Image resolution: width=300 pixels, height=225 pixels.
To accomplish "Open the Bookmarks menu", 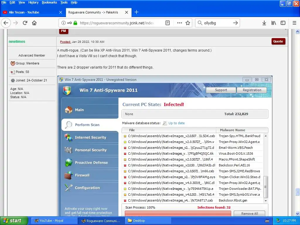I will pyautogui.click(x=49, y=2).
